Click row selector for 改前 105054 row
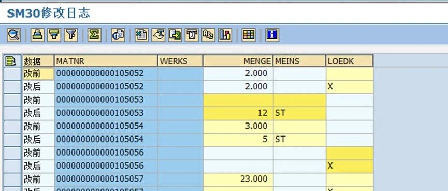 [13, 126]
